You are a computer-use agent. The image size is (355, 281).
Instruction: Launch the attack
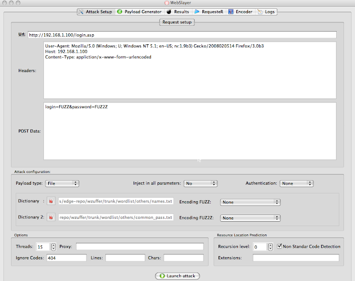pyautogui.click(x=177, y=276)
